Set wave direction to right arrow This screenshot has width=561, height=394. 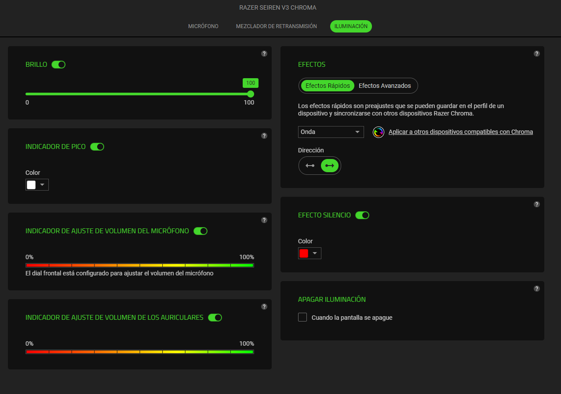pyautogui.click(x=330, y=166)
